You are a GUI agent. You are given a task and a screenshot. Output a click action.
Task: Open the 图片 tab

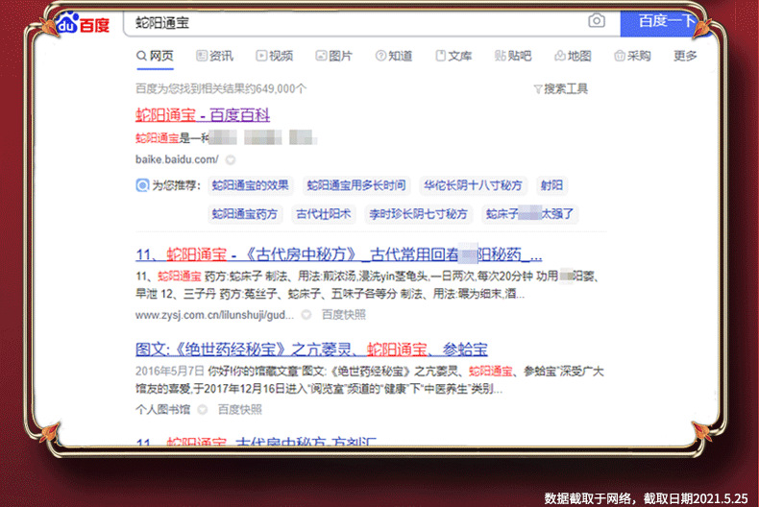(x=334, y=56)
